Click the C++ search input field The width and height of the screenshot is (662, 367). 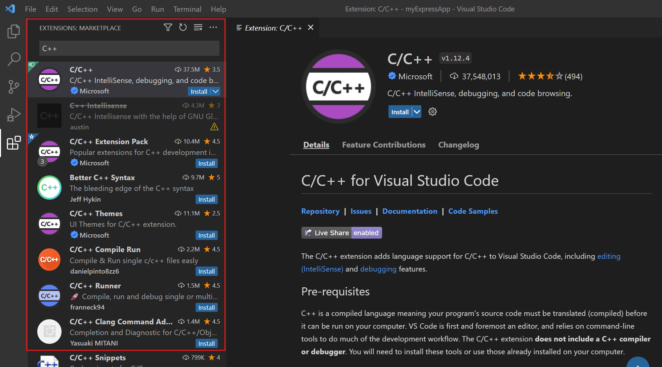(x=128, y=48)
